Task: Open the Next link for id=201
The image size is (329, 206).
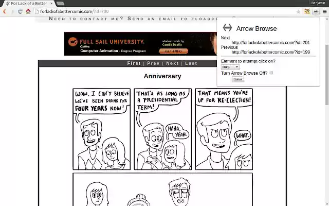Action: pyautogui.click(x=271, y=42)
